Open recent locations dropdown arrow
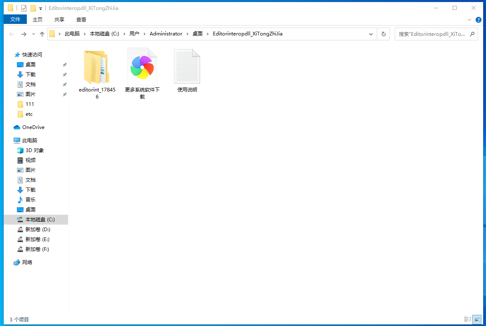486x326 pixels. tap(33, 34)
